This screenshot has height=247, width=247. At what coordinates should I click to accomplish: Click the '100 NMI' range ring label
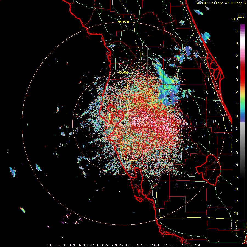[123, 22]
